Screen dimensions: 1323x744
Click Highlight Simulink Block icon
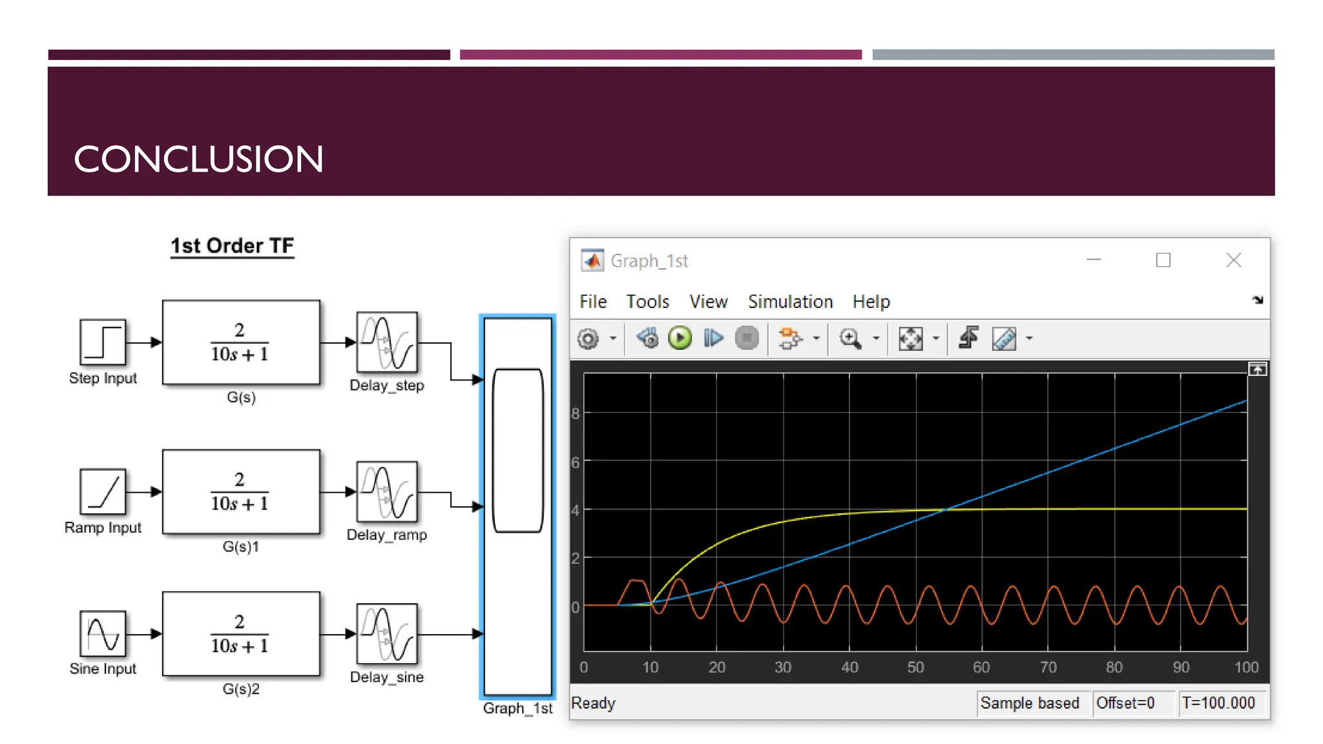pos(789,338)
